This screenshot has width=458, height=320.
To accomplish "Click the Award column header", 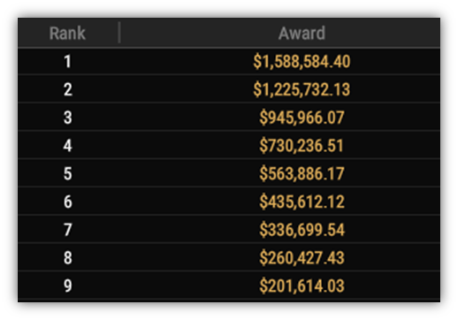I will (x=302, y=33).
